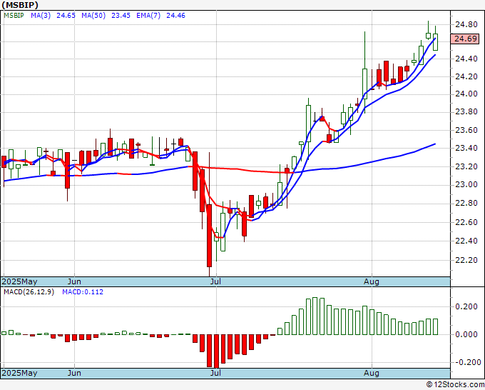Viewport: 485px width, 390px height.
Task: Click the 24.80 price axis label
Action: tap(466, 24)
